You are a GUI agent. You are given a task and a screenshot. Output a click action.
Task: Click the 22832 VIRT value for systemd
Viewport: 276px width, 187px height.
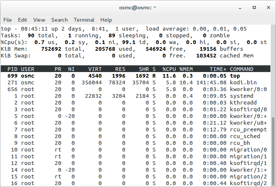tap(93, 96)
